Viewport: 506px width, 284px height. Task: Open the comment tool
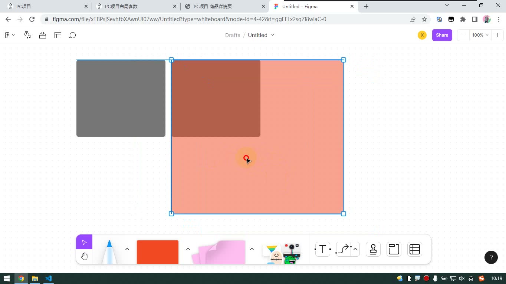tap(73, 35)
